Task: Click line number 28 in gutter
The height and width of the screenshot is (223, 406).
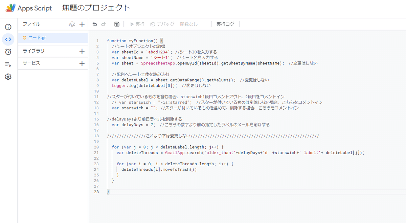Action: (96, 192)
